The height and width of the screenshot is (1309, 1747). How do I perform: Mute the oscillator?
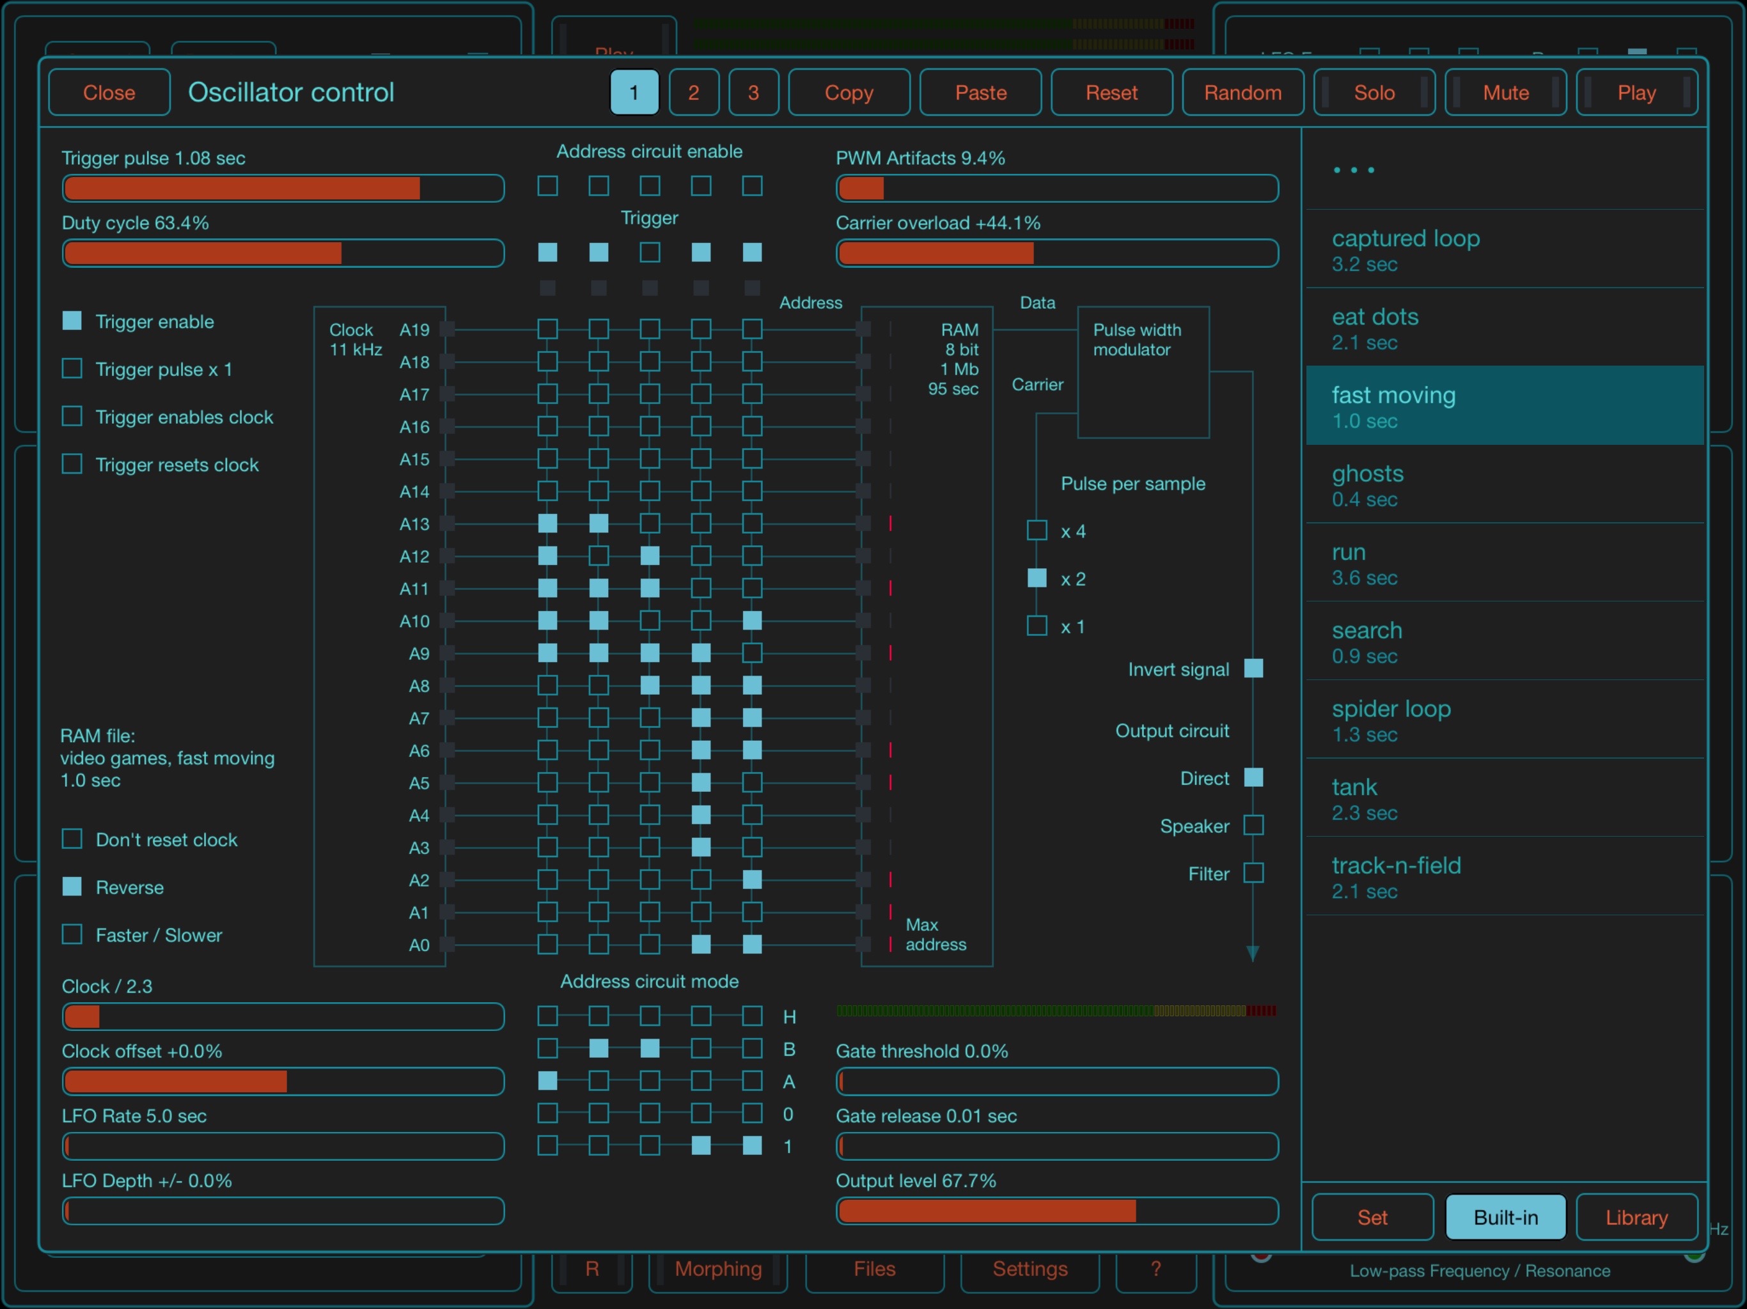tap(1505, 93)
